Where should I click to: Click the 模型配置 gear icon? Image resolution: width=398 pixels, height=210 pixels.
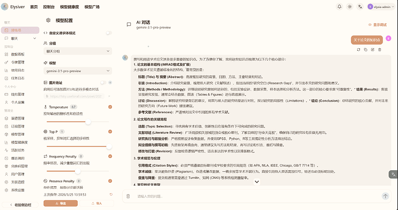48,20
